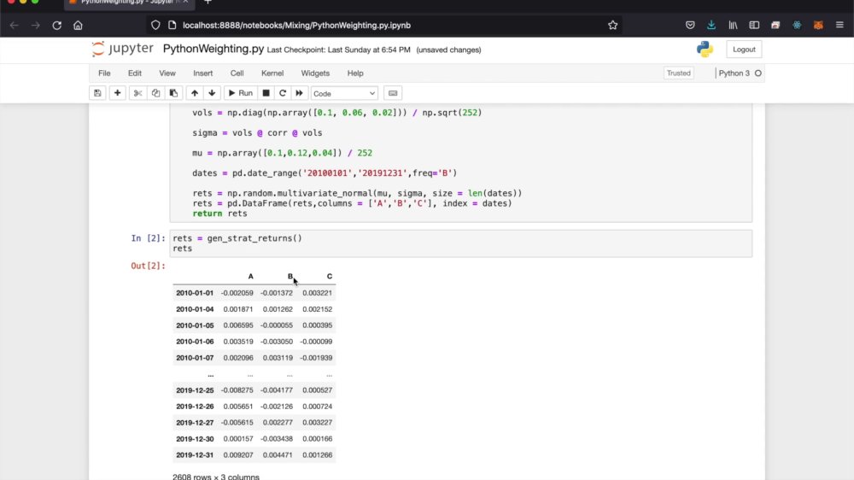Screen dimensions: 854x480
Task: Select the PythonWeighting.py browser tab
Action: click(x=129, y=3)
